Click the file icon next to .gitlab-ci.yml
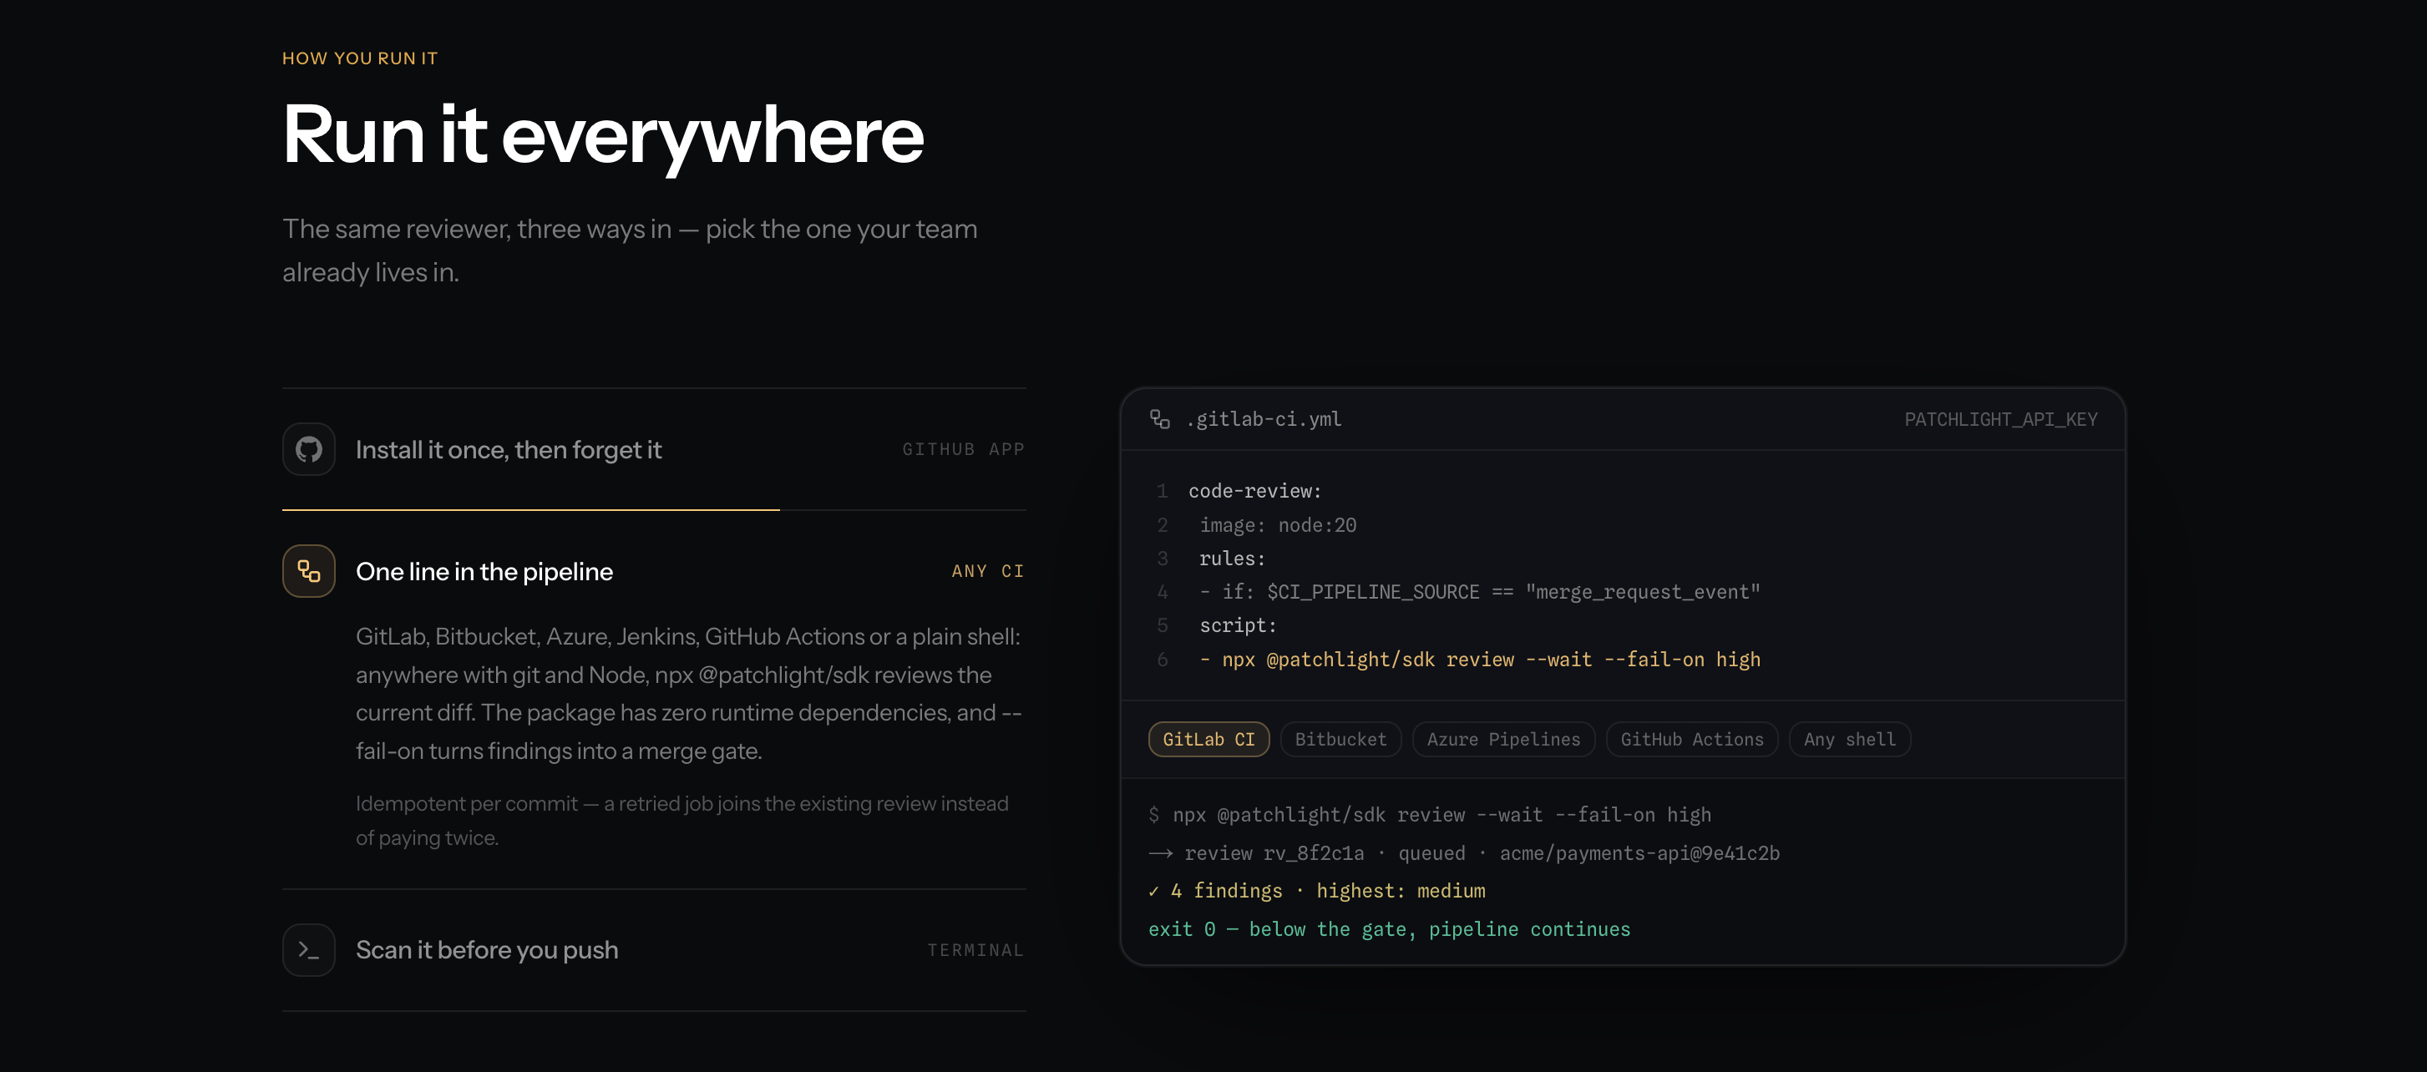2427x1072 pixels. (x=1160, y=419)
